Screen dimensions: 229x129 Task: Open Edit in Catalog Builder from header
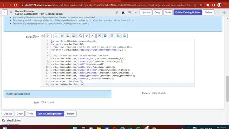point(188,13)
